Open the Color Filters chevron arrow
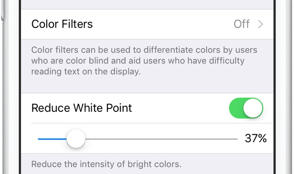294x174 pixels. pyautogui.click(x=261, y=24)
